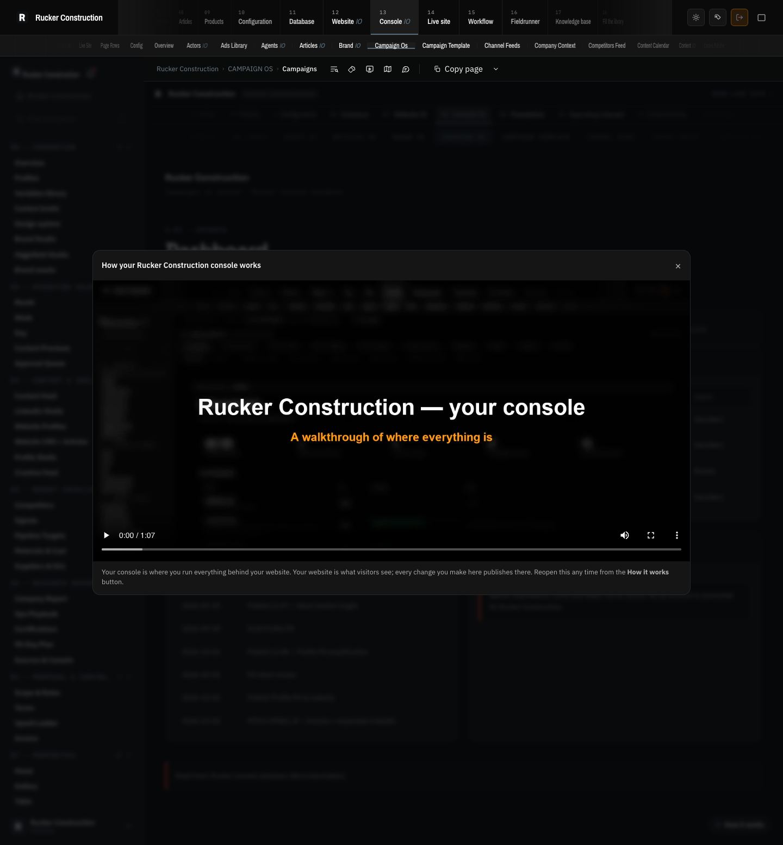Click the Rucker Construction R logo
Image resolution: width=783 pixels, height=845 pixels.
(22, 17)
